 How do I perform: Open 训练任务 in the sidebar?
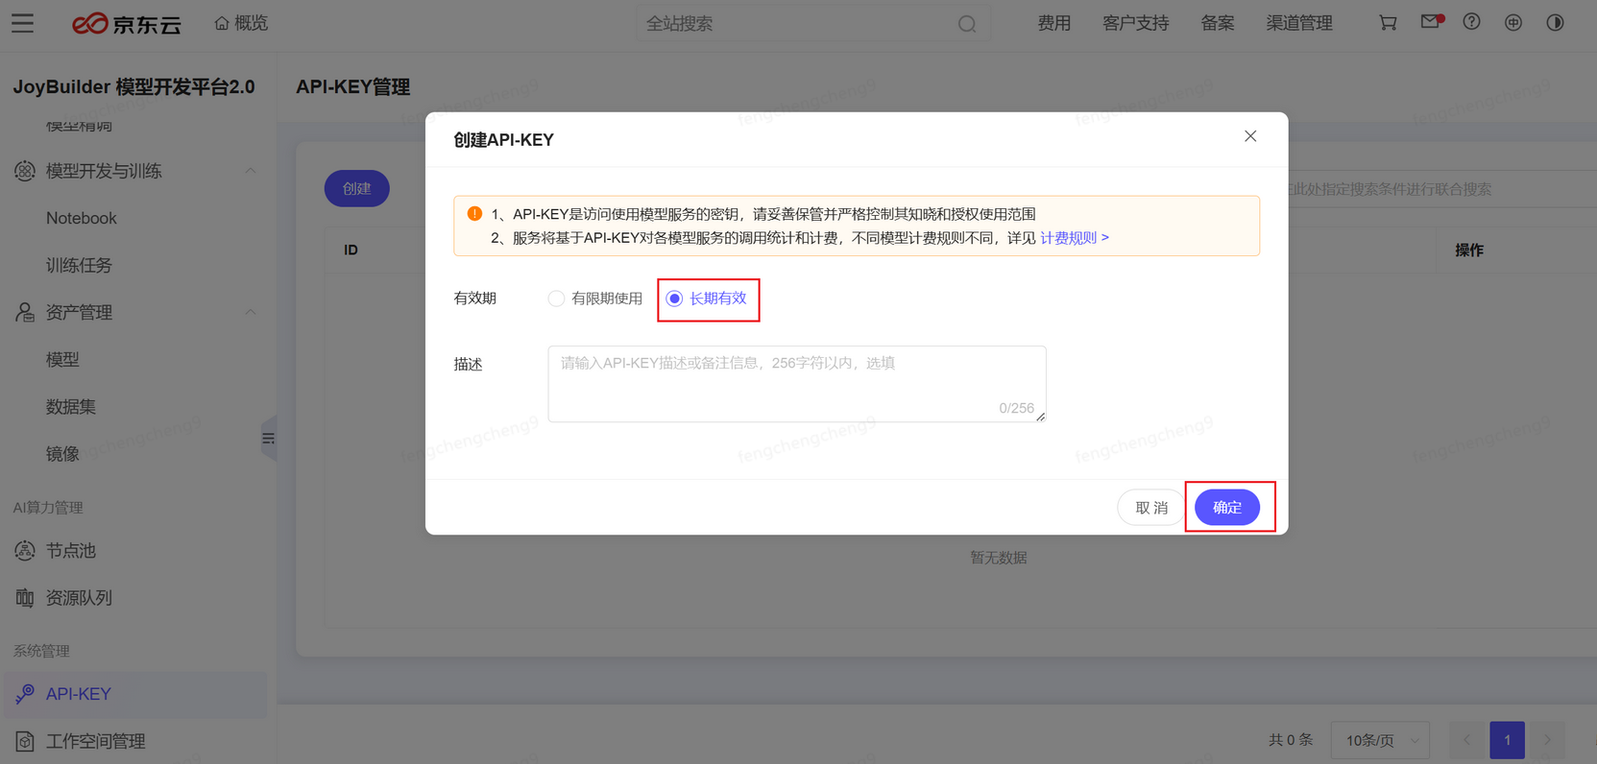pyautogui.click(x=79, y=265)
